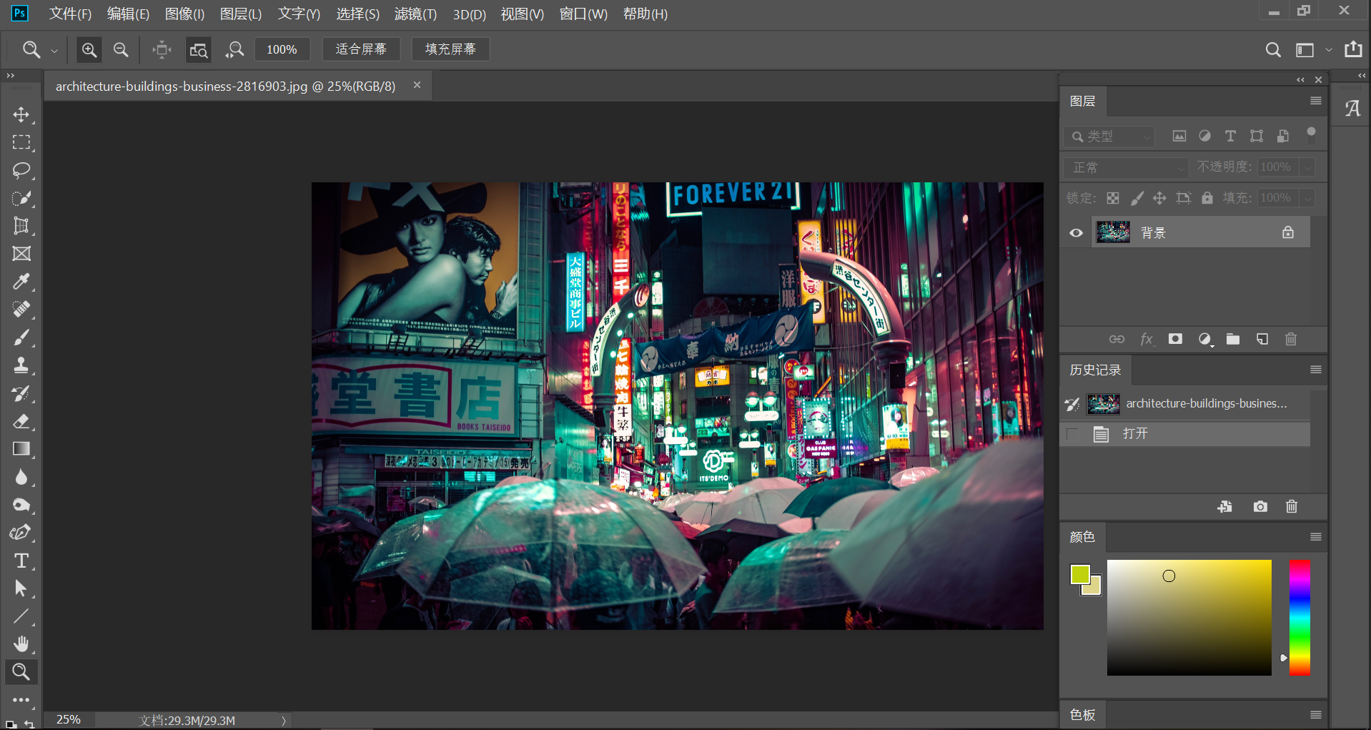1371x730 pixels.
Task: Select the Zoom tool in toolbox
Action: coord(21,672)
